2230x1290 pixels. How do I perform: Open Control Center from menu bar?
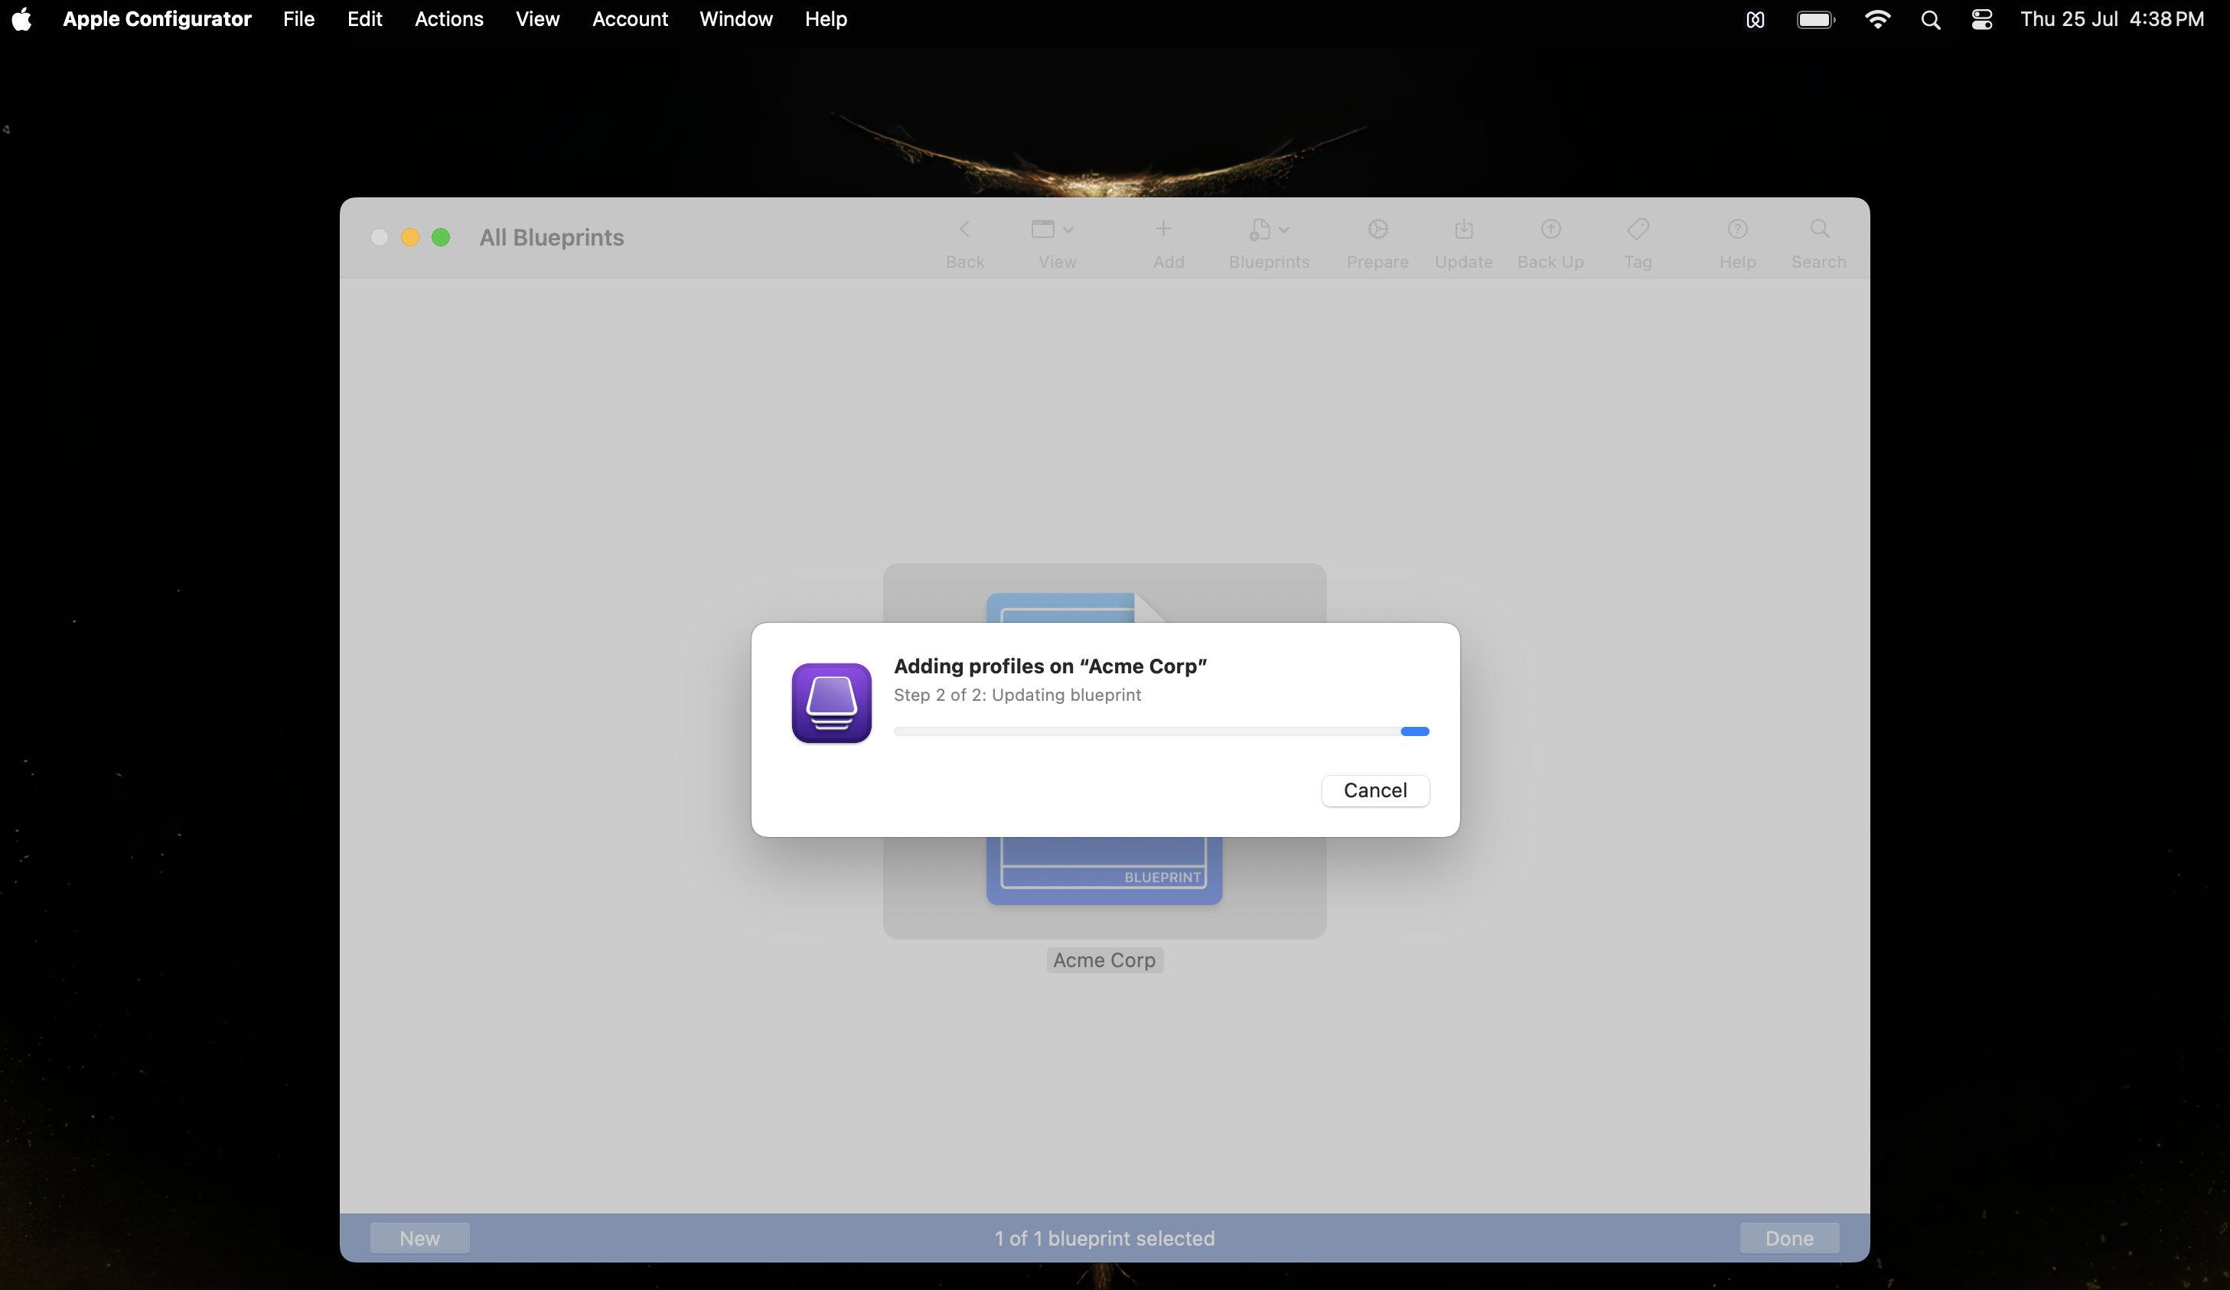(x=1982, y=19)
